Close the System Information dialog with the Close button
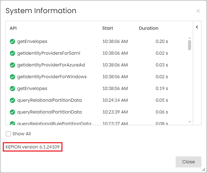 pyautogui.click(x=188, y=162)
